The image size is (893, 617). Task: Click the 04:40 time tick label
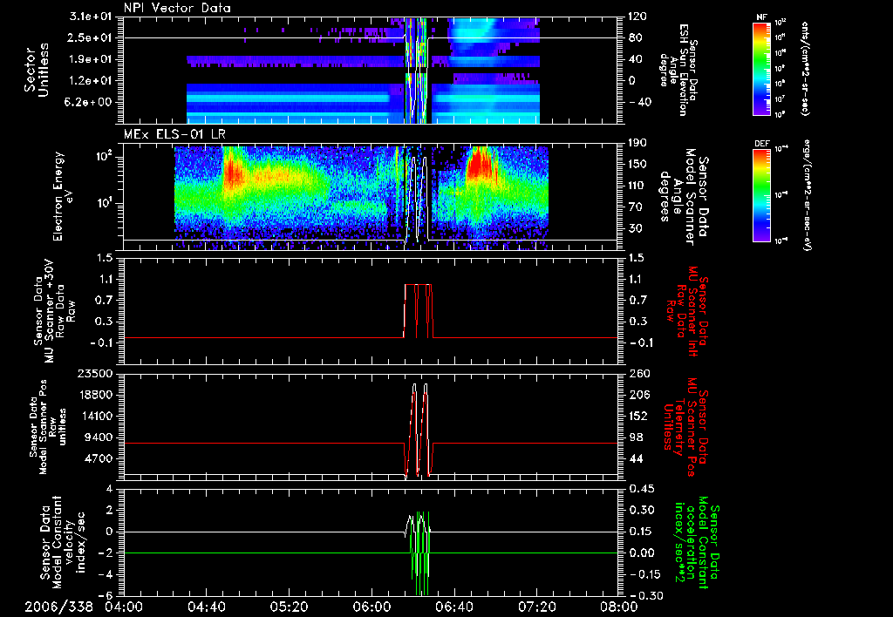pyautogui.click(x=206, y=607)
